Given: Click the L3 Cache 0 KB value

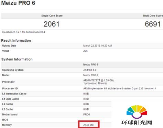Looking at the screenshot, I should point(86,109).
